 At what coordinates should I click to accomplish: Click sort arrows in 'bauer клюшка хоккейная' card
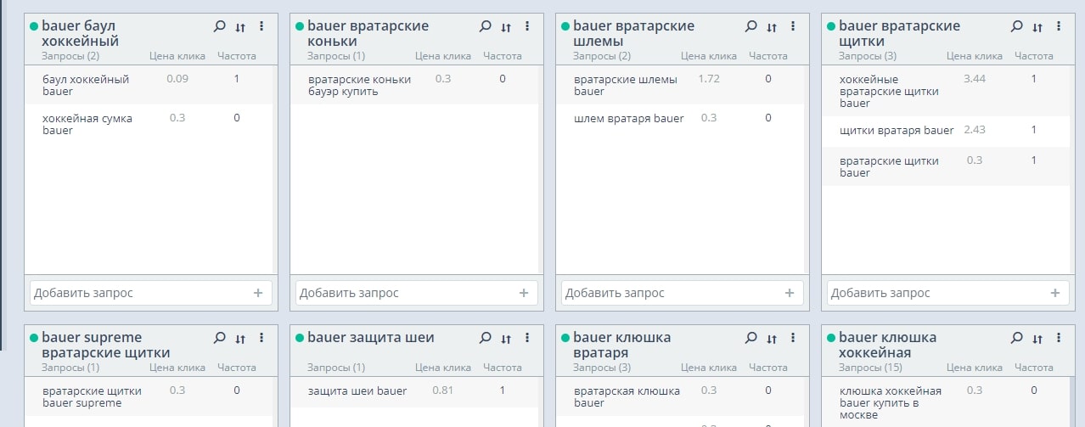tap(1037, 339)
